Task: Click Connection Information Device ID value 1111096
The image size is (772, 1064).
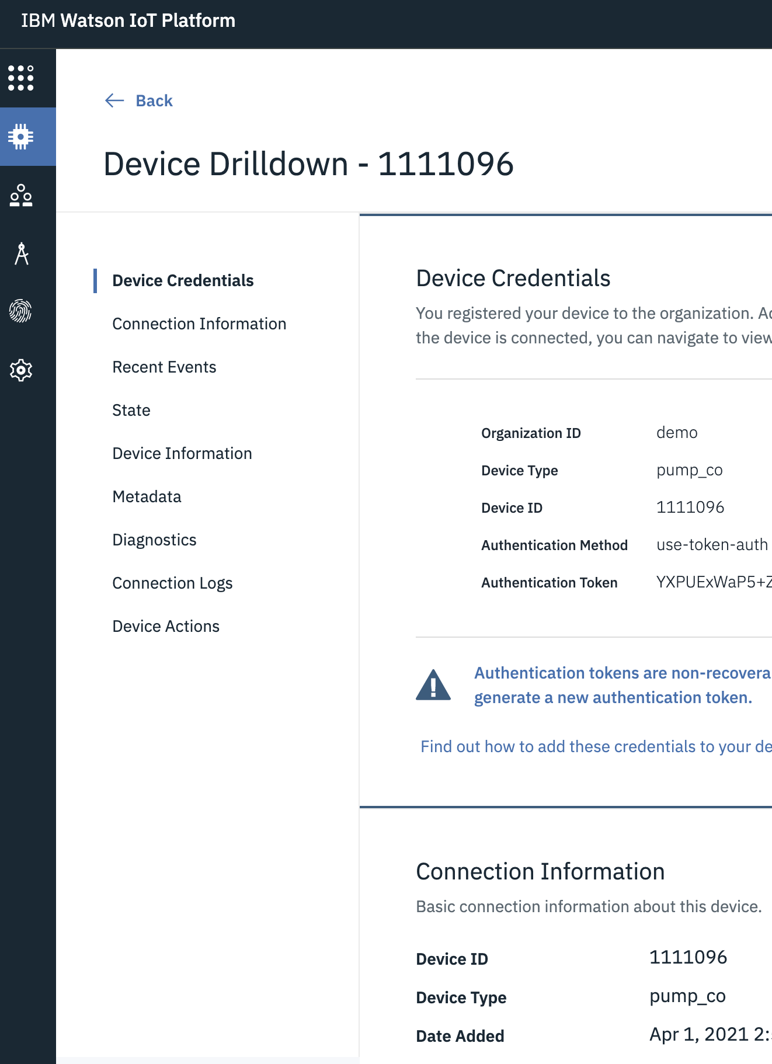Action: [x=688, y=957]
